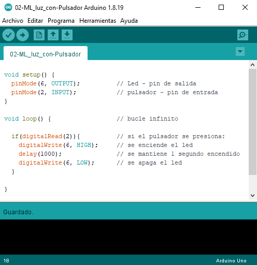
Task: Click 'pinMode(6, OUTPUT);' in the code
Action: 46,83
